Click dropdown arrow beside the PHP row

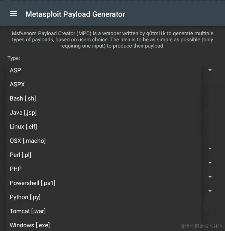tap(210, 163)
